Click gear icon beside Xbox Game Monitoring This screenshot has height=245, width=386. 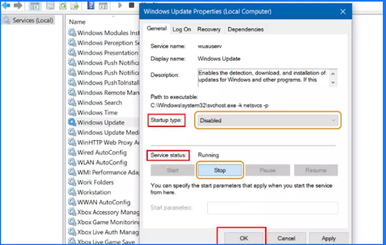pos(72,222)
